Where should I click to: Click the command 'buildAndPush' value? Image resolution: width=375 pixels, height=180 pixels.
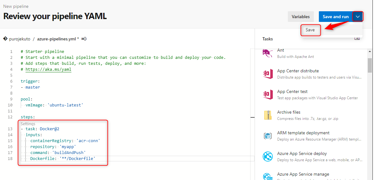pyautogui.click(x=69, y=152)
